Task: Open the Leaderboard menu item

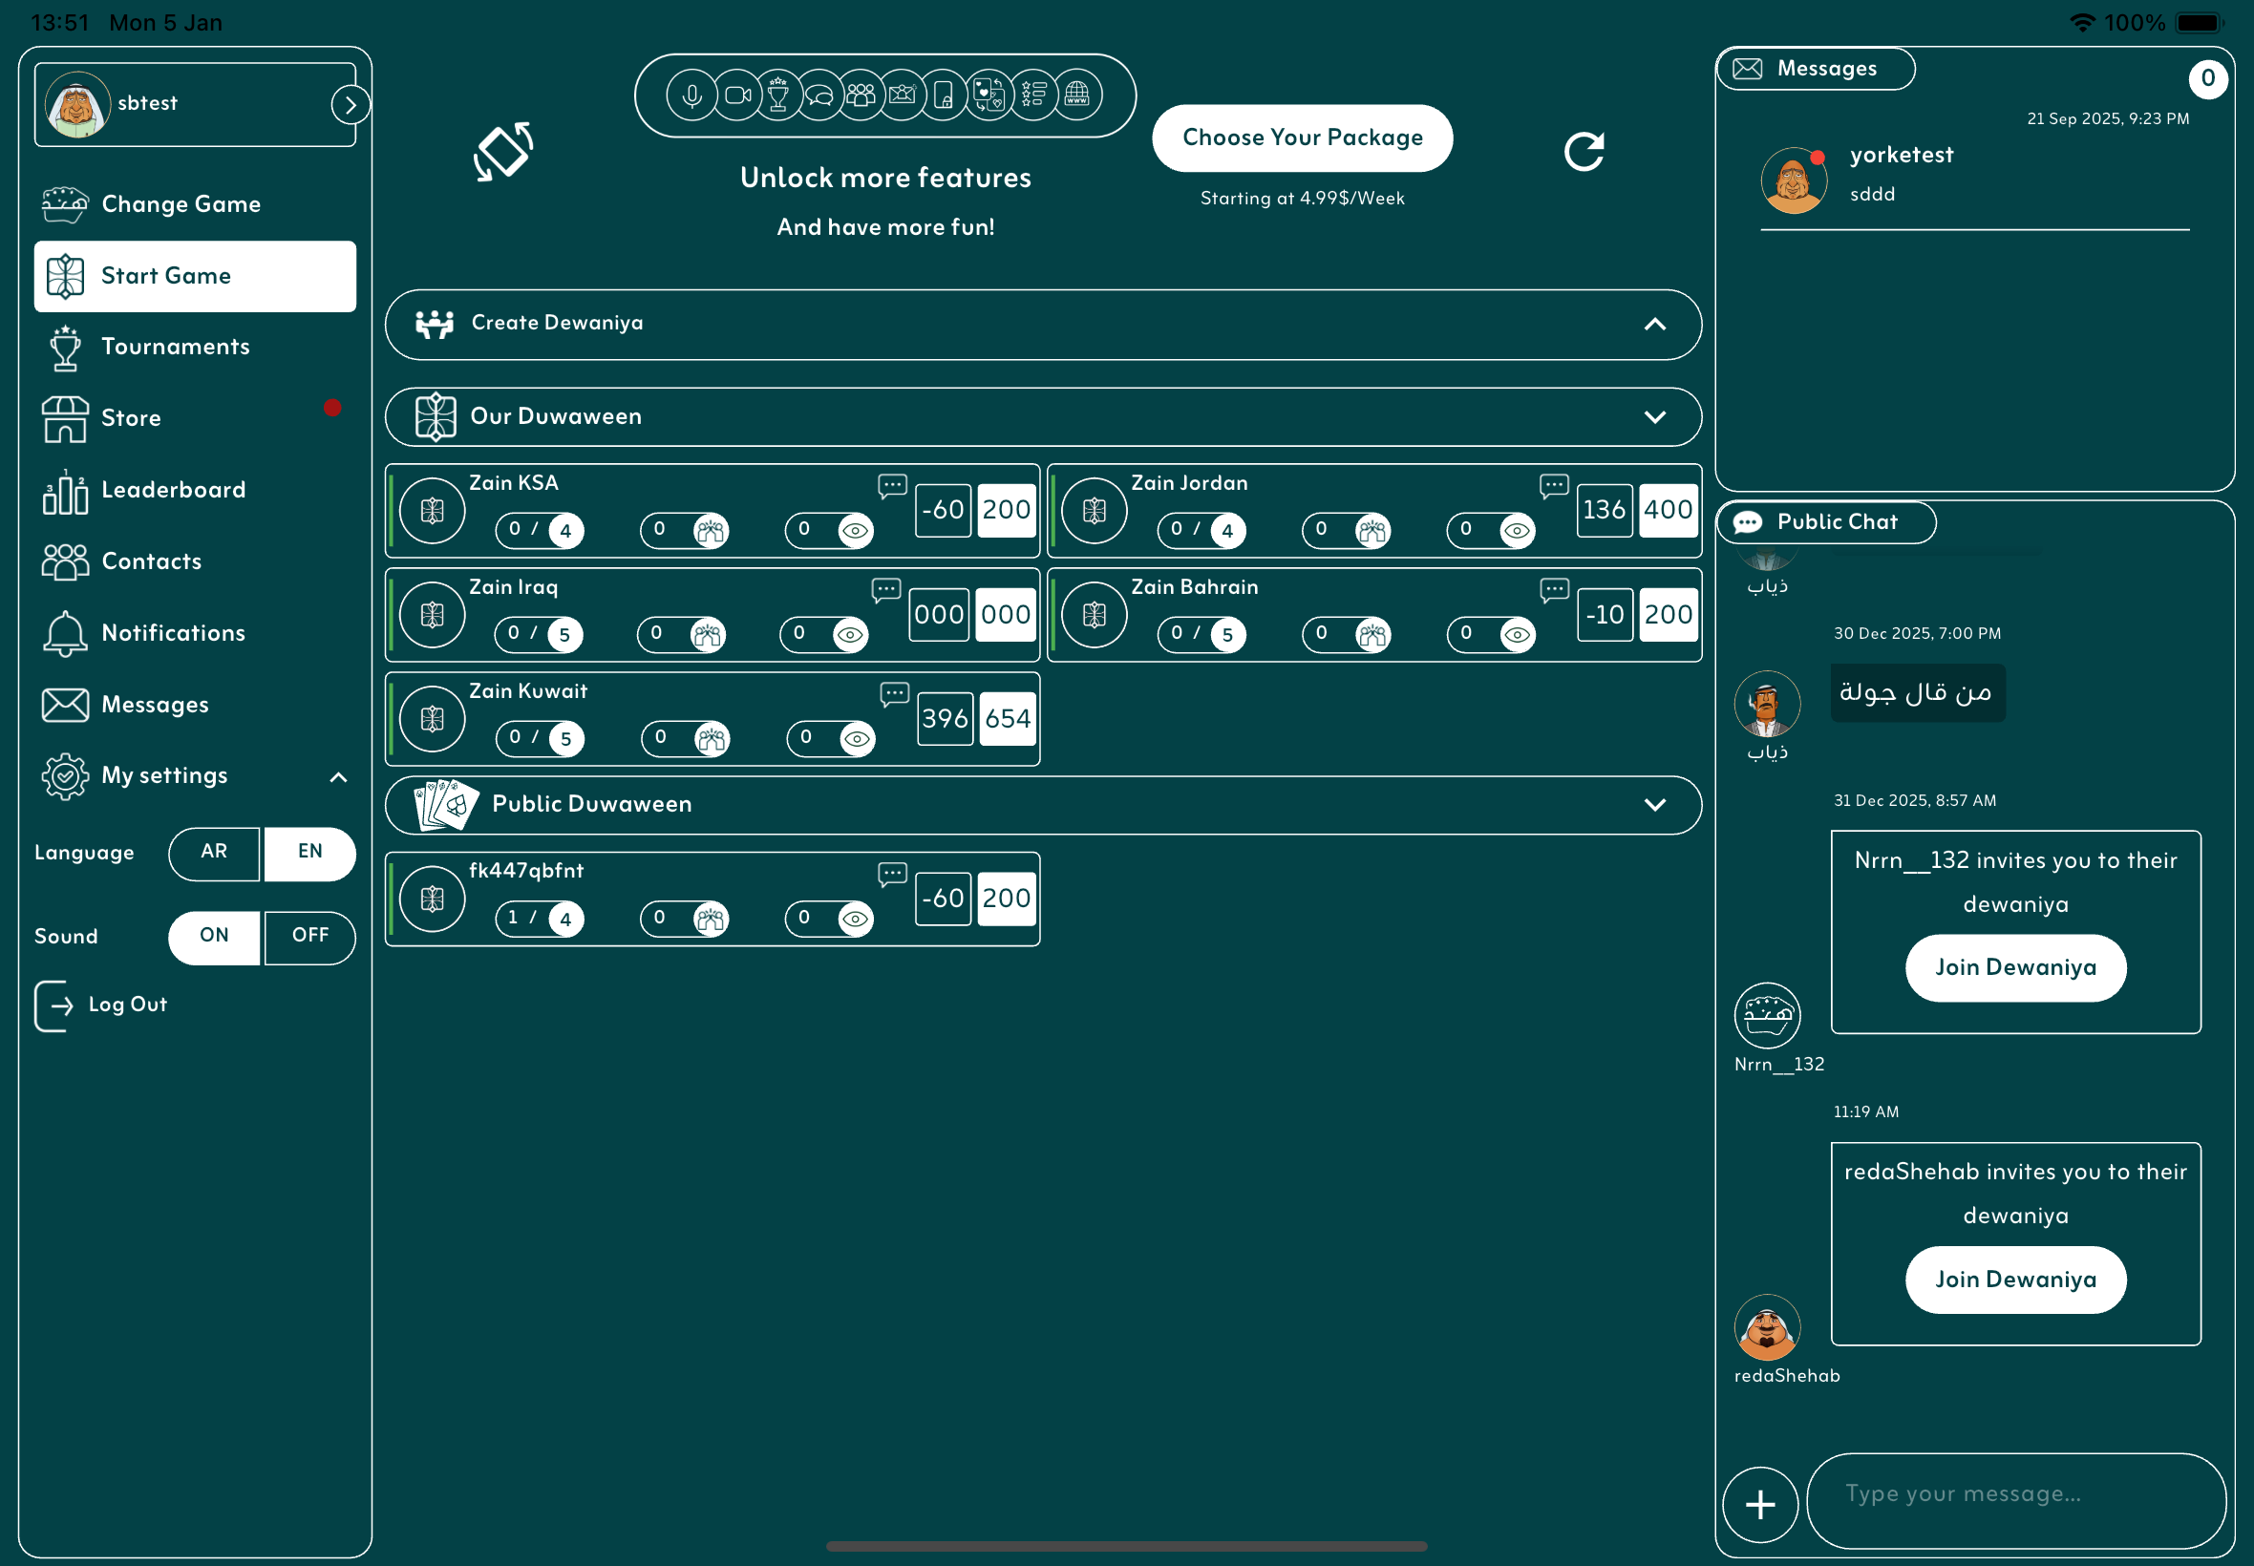Action: pos(173,490)
